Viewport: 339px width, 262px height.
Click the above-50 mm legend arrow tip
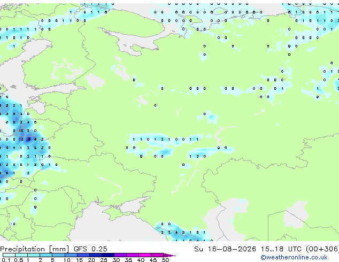coord(169,255)
